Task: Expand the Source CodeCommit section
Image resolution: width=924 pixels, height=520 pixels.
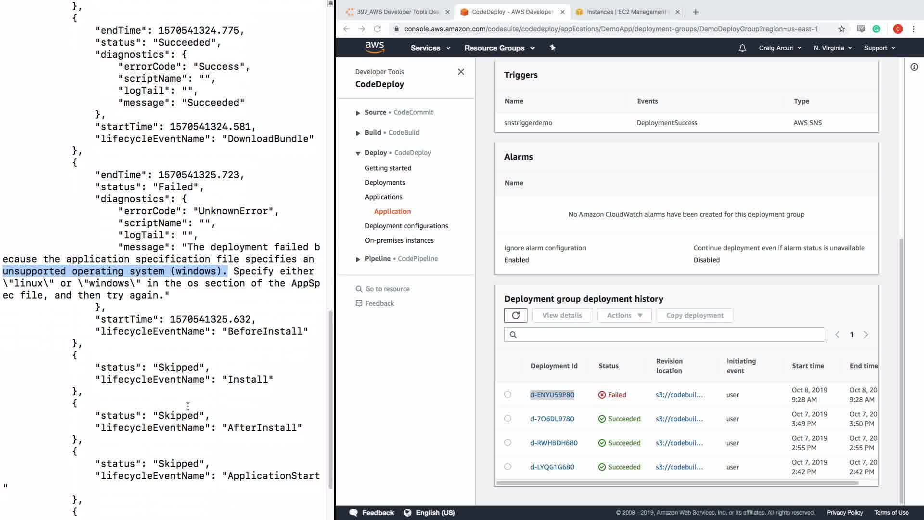Action: click(358, 113)
